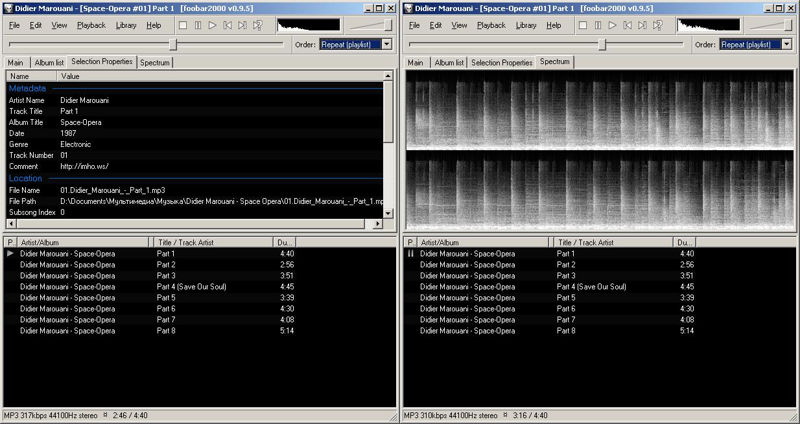Skip to next track in left window toolbar
The image size is (800, 424).
242,25
